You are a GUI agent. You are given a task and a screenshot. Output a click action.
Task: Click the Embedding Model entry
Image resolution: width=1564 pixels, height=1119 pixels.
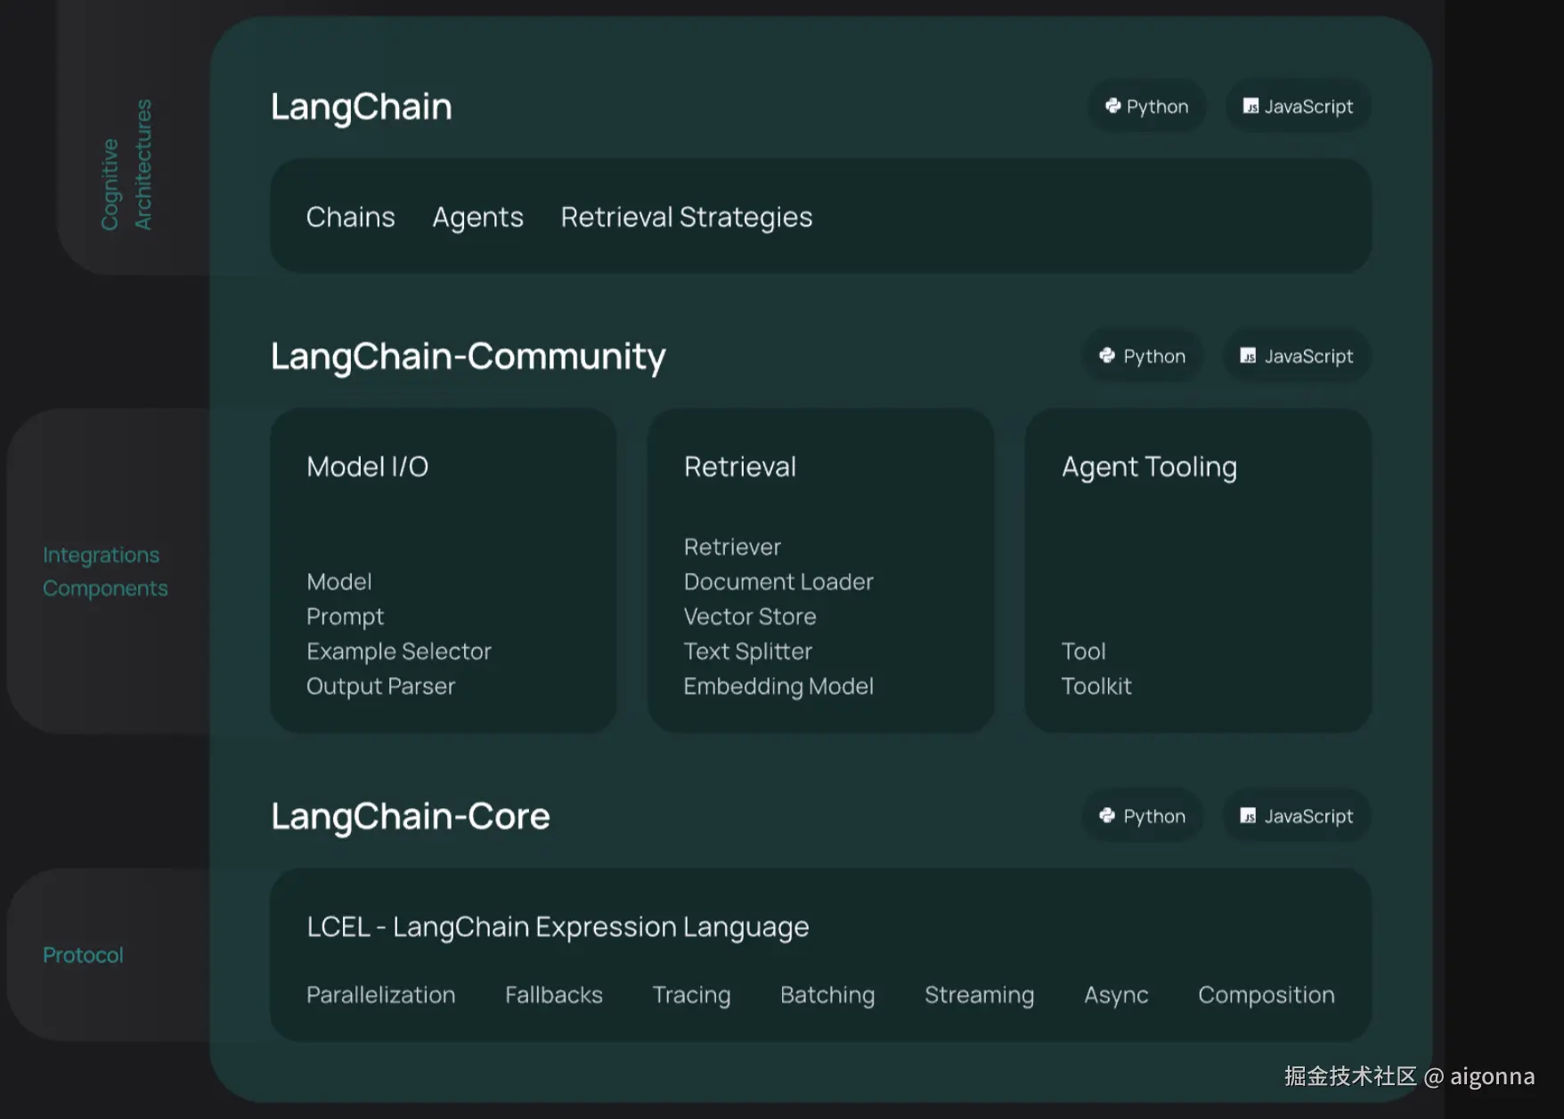(x=778, y=686)
